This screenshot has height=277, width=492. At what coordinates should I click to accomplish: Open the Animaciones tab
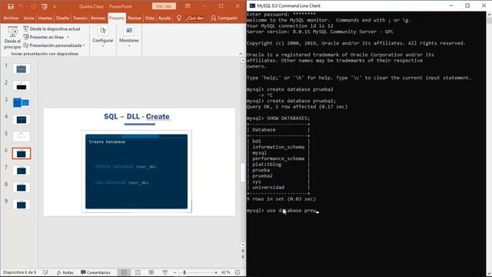(98, 18)
